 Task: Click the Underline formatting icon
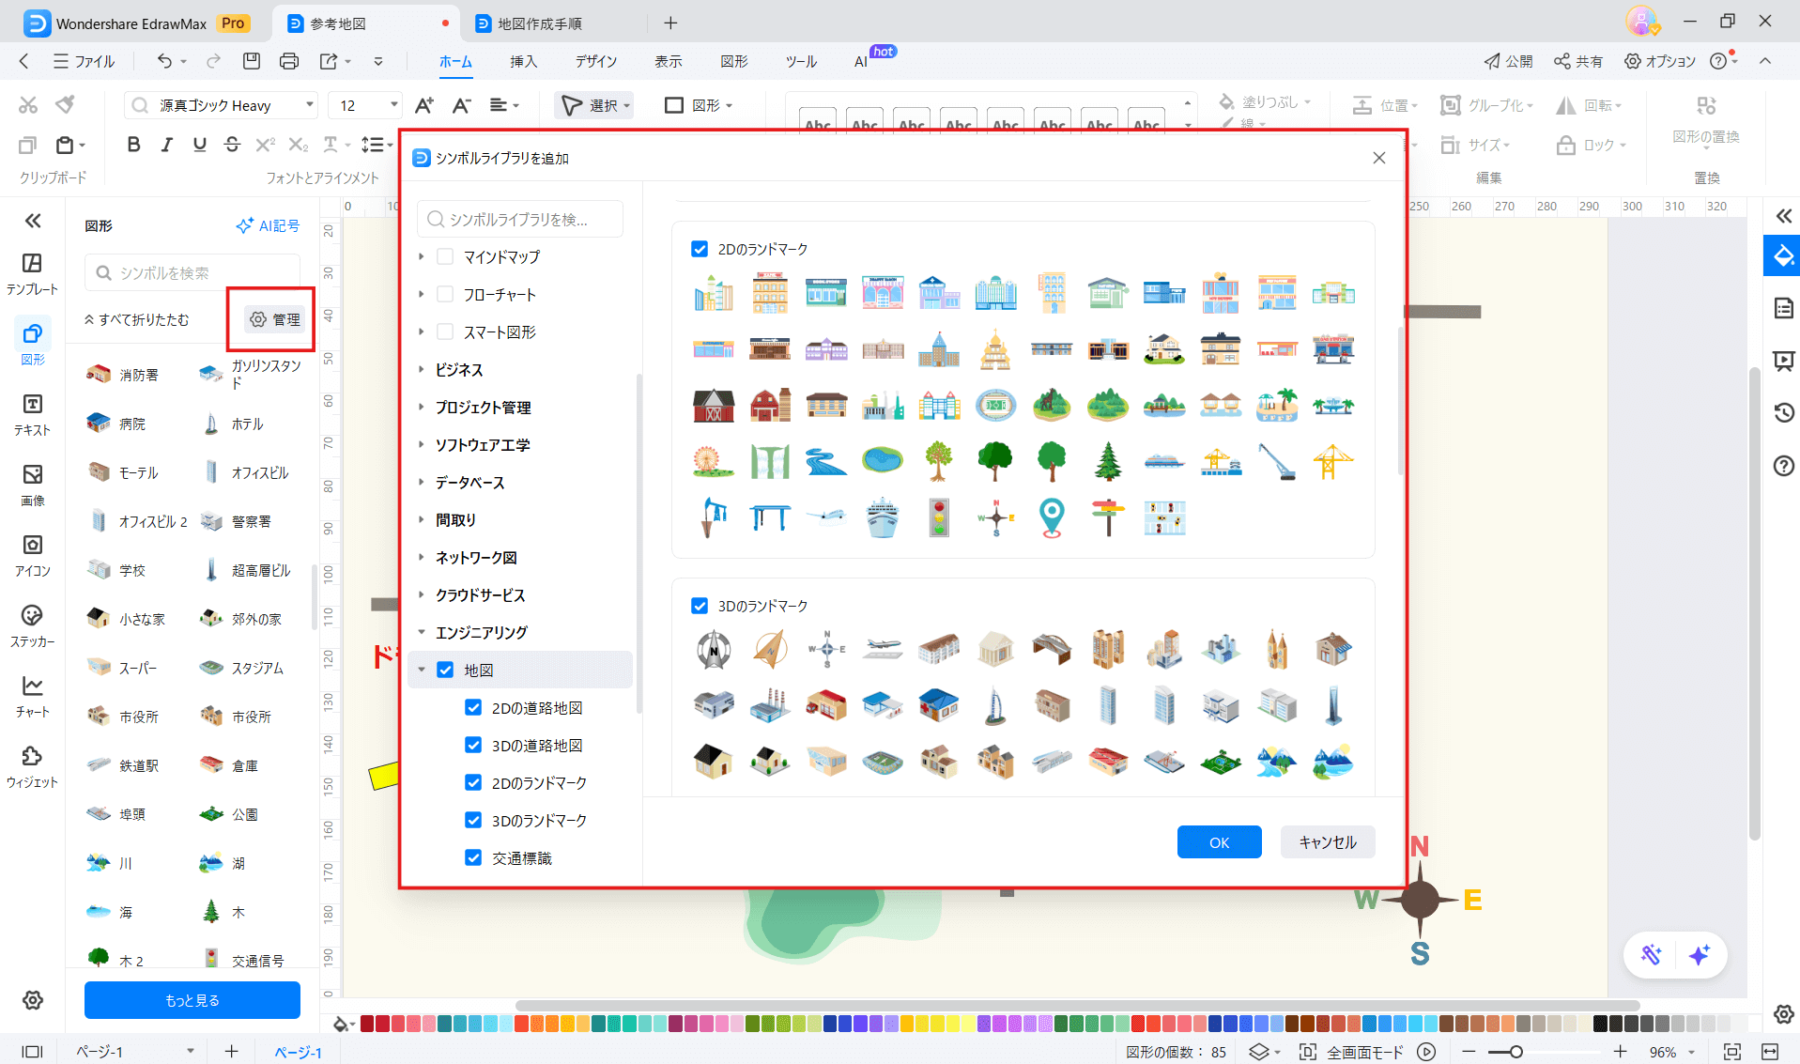click(x=199, y=145)
